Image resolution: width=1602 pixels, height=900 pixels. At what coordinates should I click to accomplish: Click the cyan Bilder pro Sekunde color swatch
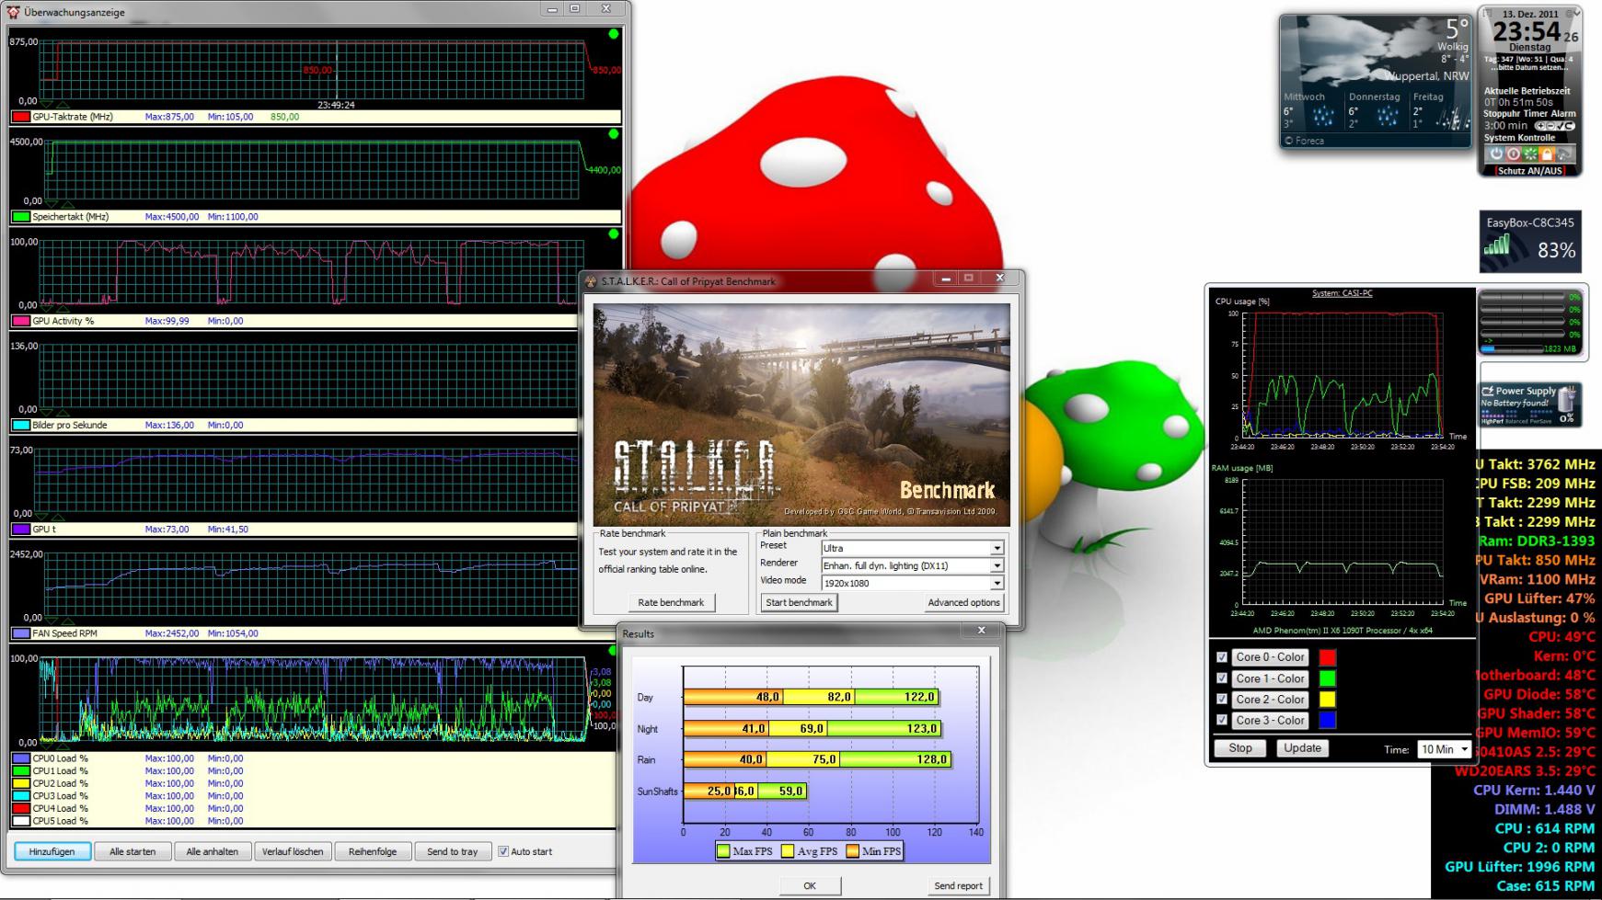coord(20,426)
